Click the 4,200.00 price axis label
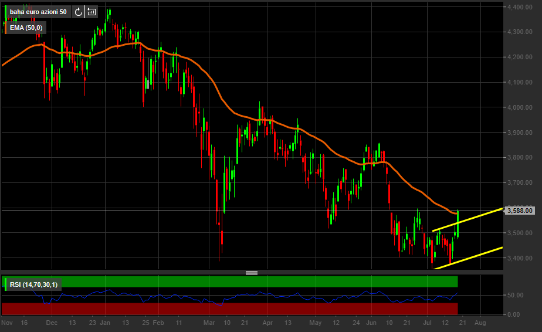Viewport: 542px width, 332px height. [x=520, y=57]
